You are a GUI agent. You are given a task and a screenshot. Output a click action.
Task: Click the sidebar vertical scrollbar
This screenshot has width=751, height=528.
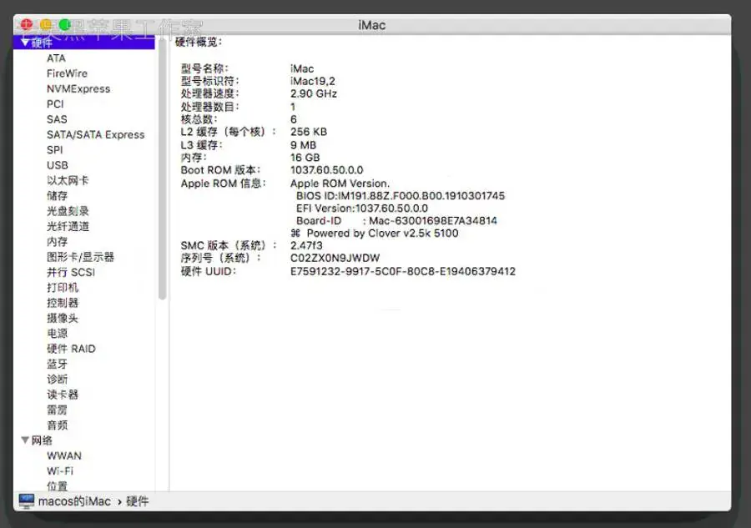pos(163,171)
